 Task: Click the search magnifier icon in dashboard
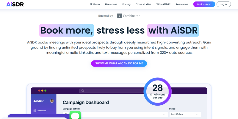83,91
